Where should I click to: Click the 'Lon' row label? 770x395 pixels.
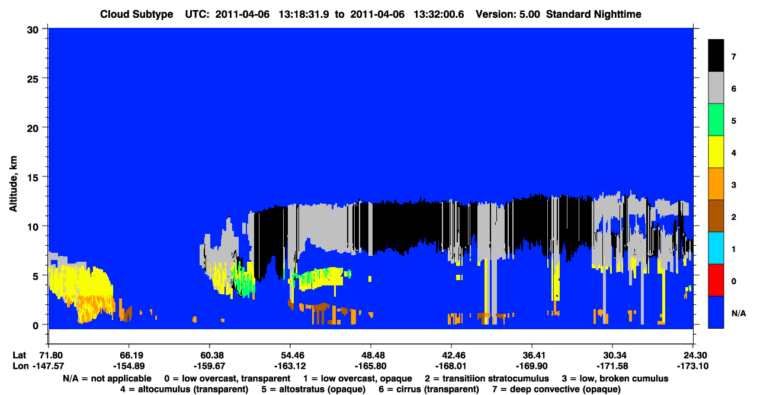pyautogui.click(x=20, y=366)
